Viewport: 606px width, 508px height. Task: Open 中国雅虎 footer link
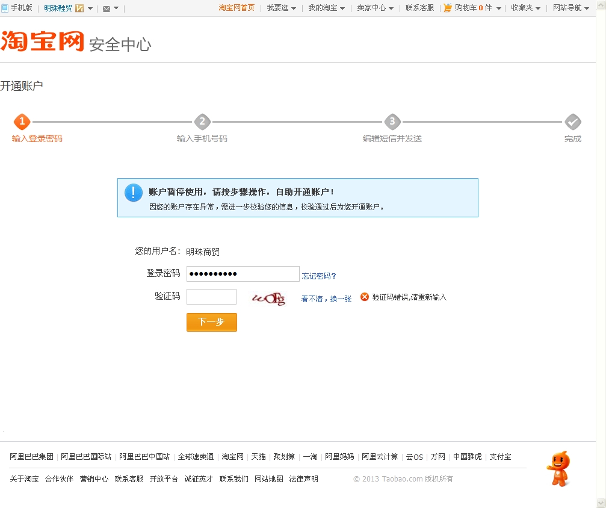(467, 457)
